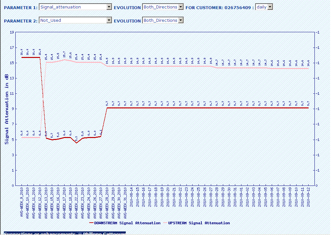334x235 pixels.
Task: Click x-axis label 2010-09-01
Action: coord(241,197)
